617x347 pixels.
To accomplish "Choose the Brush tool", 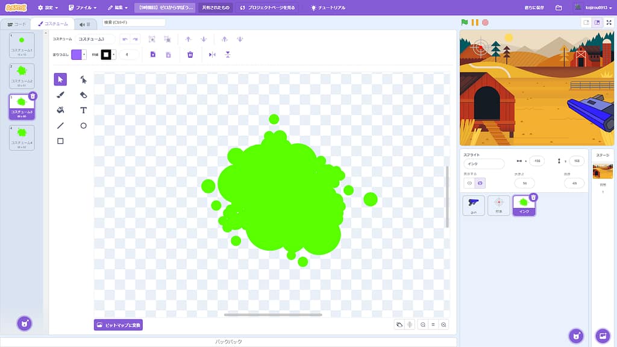I will [60, 95].
